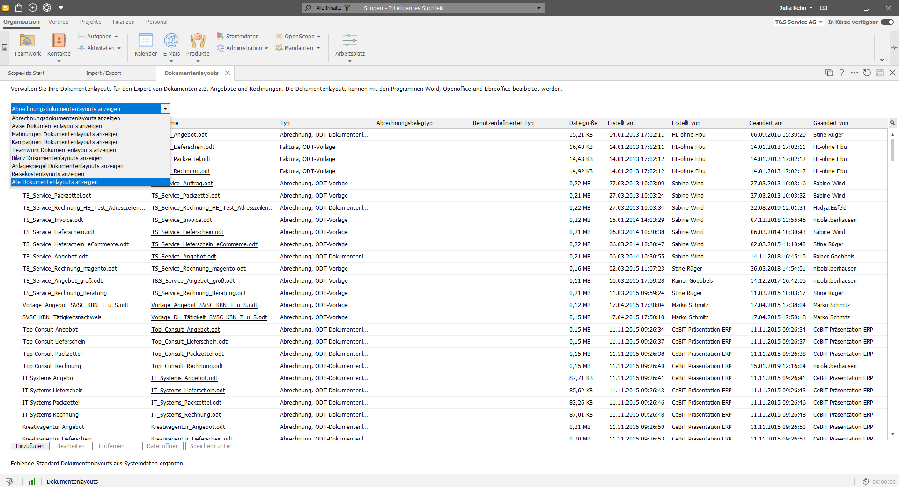899x487 pixels.
Task: Open the Julia Kelm user dropdown
Action: (x=796, y=8)
